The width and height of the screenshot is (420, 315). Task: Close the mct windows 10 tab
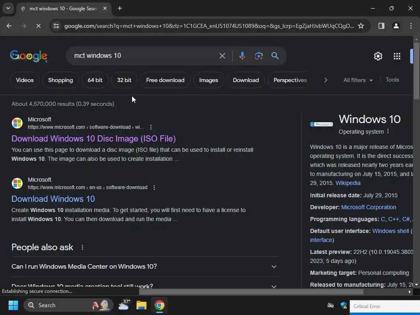[105, 9]
